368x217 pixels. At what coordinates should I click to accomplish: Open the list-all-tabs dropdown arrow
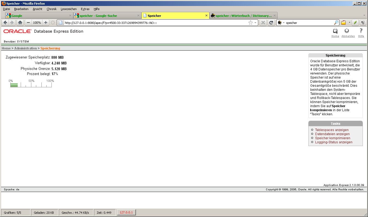tap(364, 15)
